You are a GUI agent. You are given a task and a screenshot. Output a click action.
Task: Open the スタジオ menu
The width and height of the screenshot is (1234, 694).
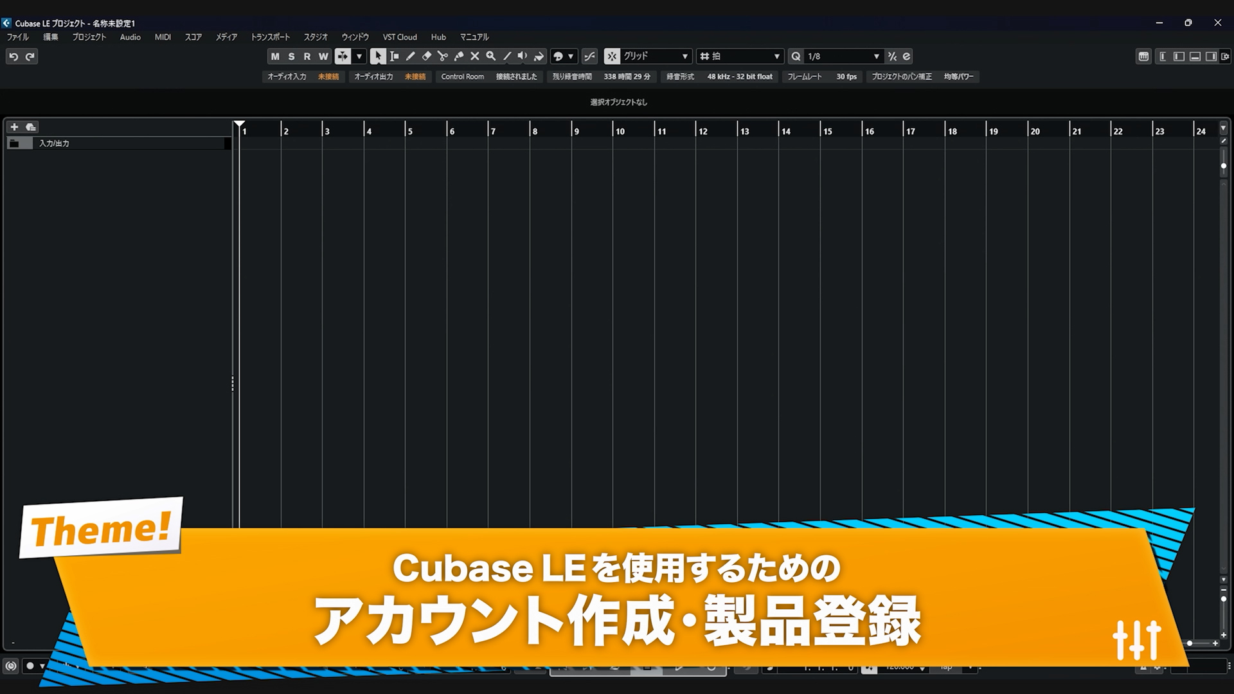[x=316, y=37]
